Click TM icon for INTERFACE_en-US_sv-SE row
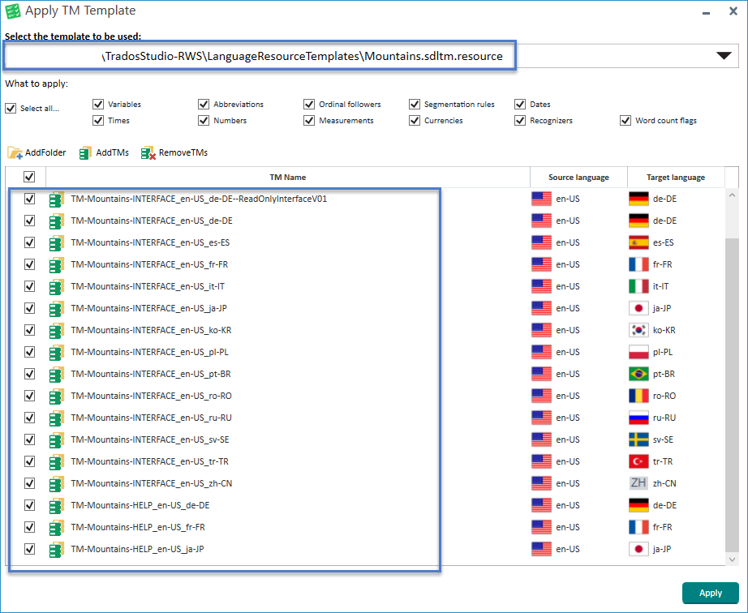Viewport: 748px width, 613px height. point(57,440)
